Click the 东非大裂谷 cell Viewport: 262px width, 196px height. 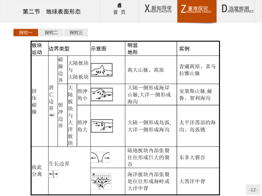(198, 157)
